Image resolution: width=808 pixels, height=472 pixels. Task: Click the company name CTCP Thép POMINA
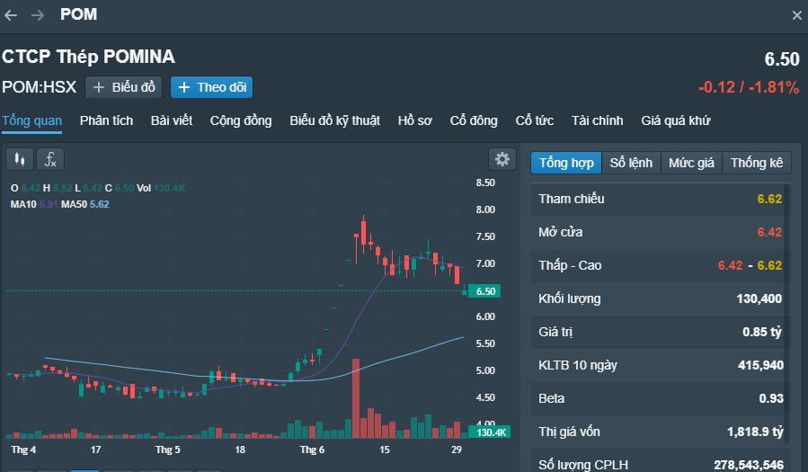tap(88, 57)
